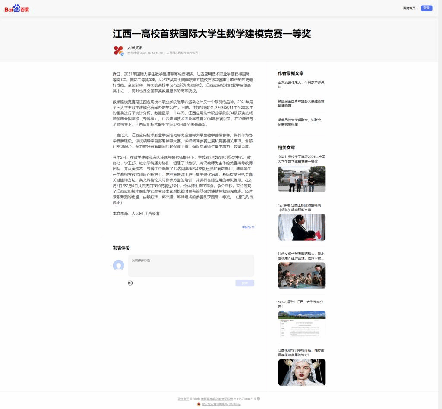Click the article headline 江西一高校首获国际大学生数学建模竞赛一等奖
This screenshot has width=442, height=409.
point(212,34)
